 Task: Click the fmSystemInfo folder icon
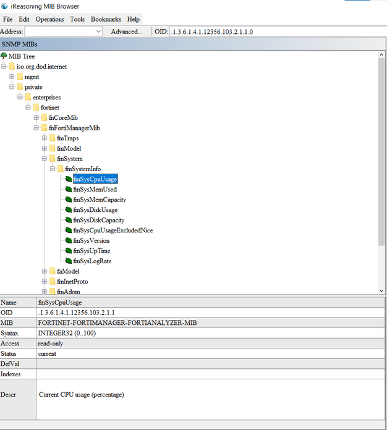click(x=61, y=169)
